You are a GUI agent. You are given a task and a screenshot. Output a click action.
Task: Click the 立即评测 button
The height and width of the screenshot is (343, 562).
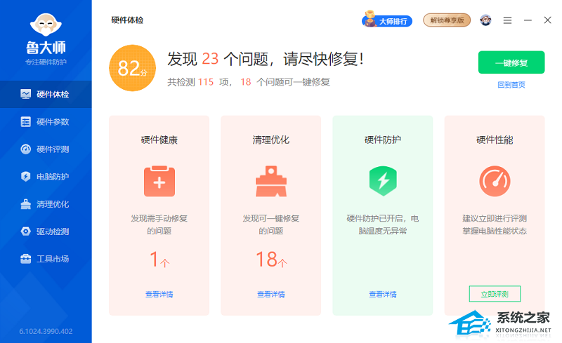[x=495, y=294]
